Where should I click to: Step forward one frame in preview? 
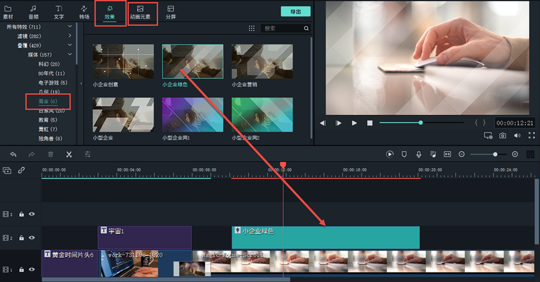(339, 123)
